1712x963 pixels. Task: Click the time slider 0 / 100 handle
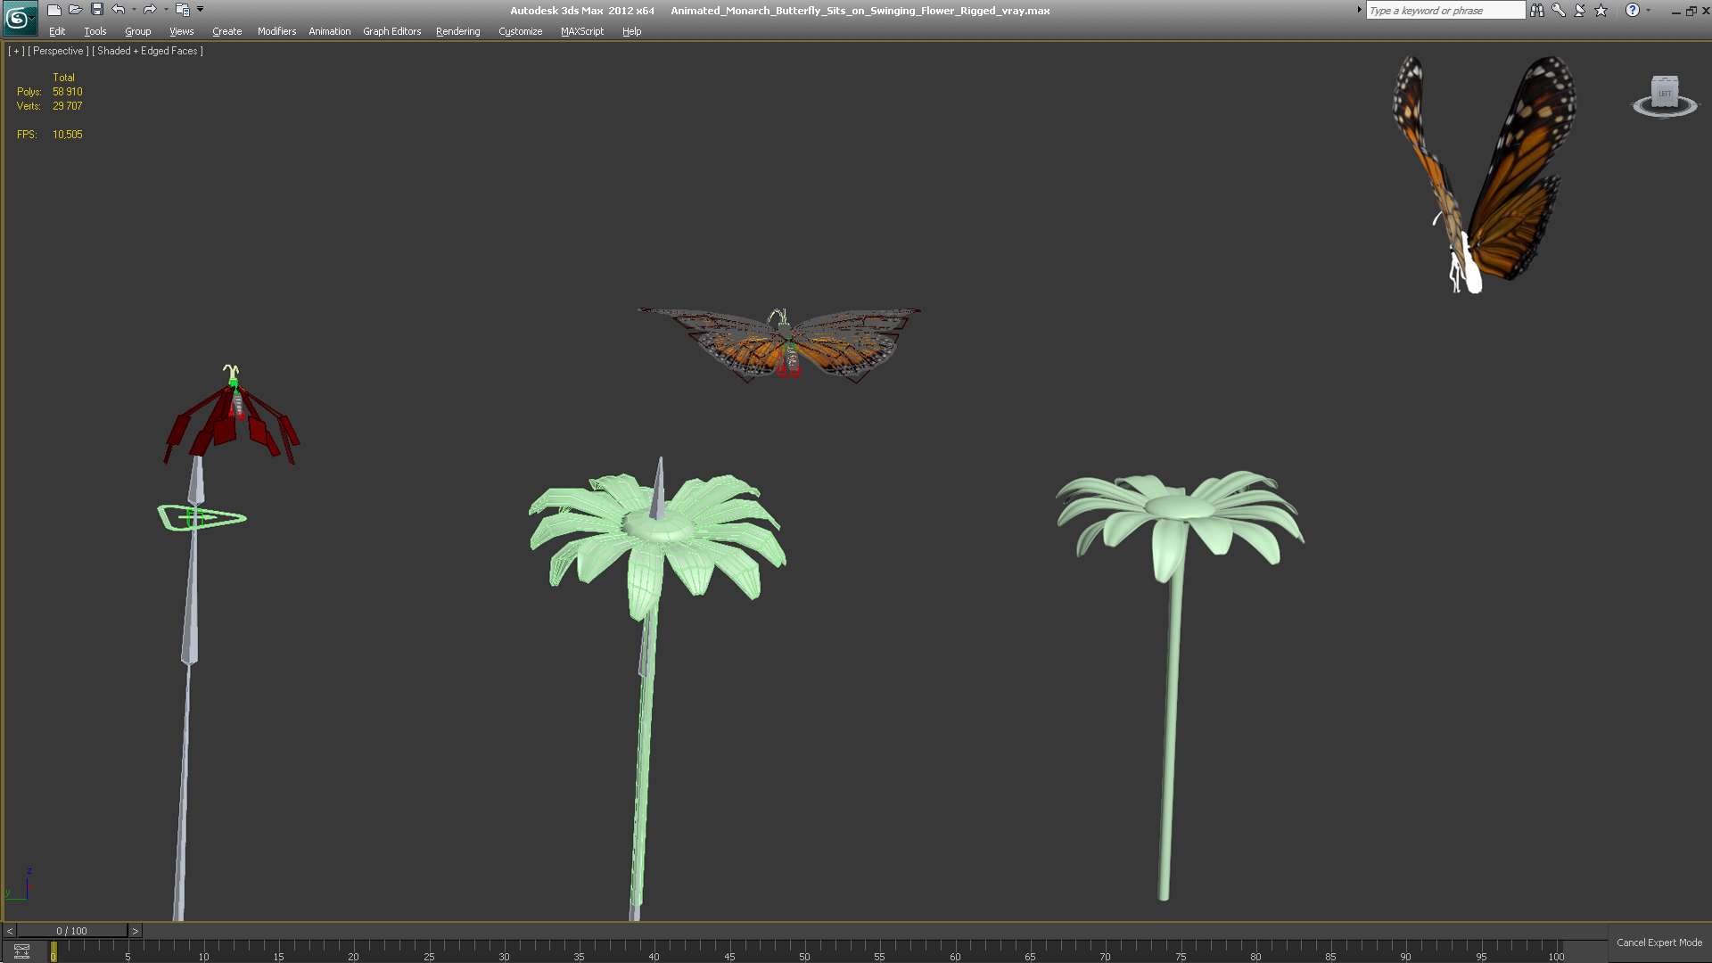pos(71,931)
